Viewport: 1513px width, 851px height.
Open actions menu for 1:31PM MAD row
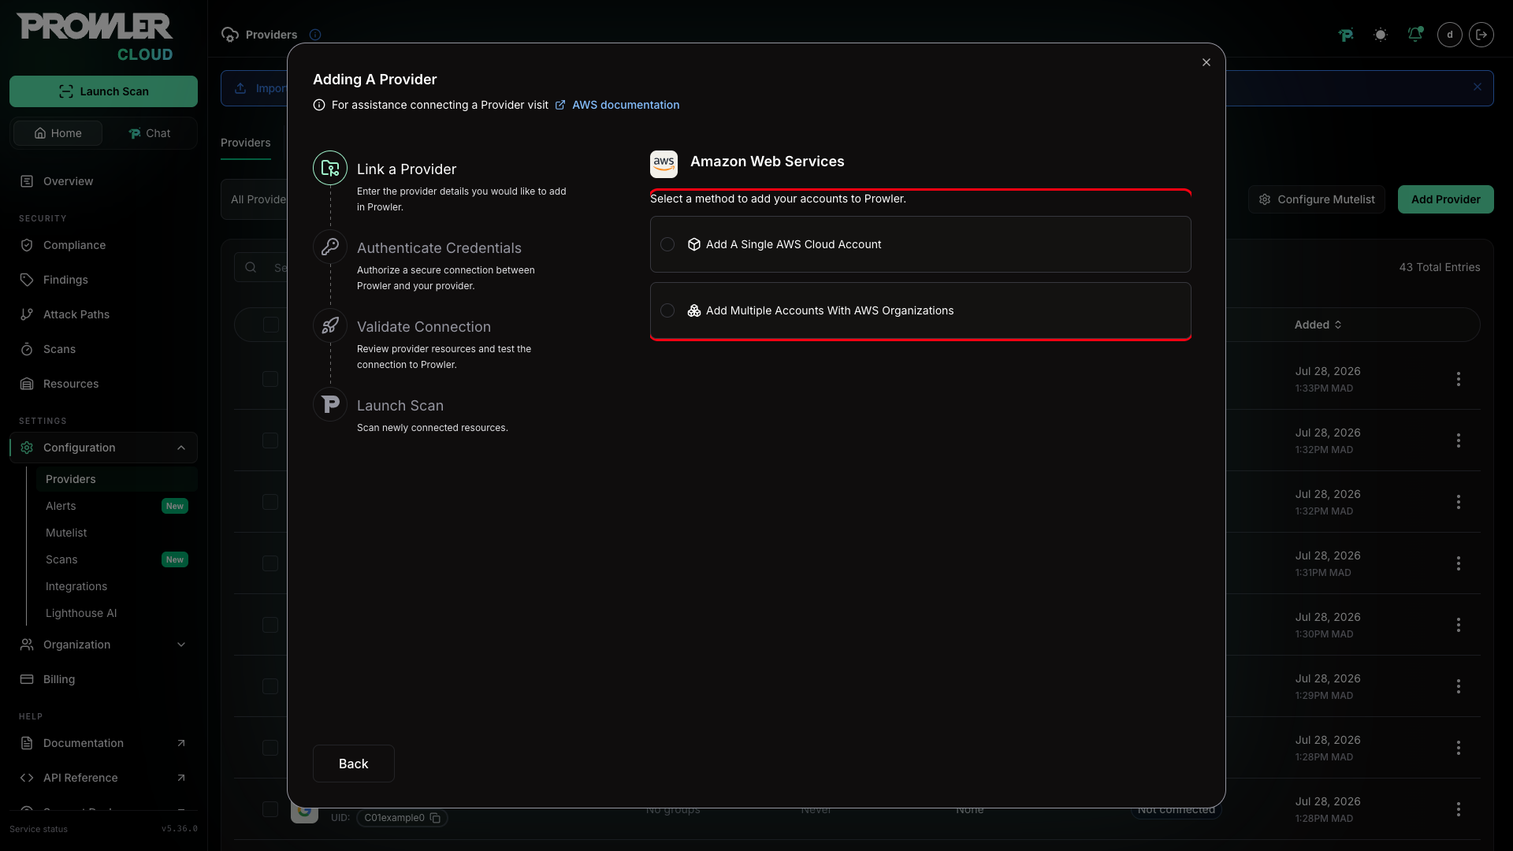coord(1459,563)
